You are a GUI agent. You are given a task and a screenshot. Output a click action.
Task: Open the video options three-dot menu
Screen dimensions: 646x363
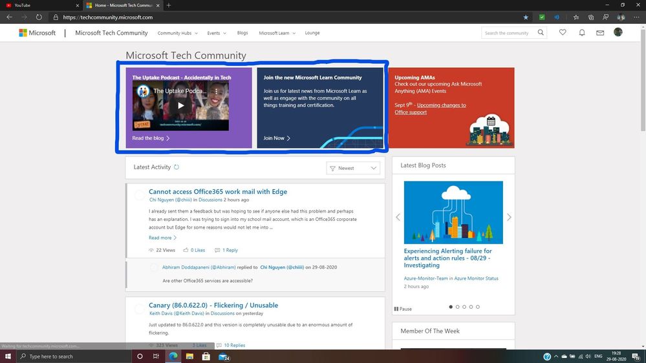216,91
